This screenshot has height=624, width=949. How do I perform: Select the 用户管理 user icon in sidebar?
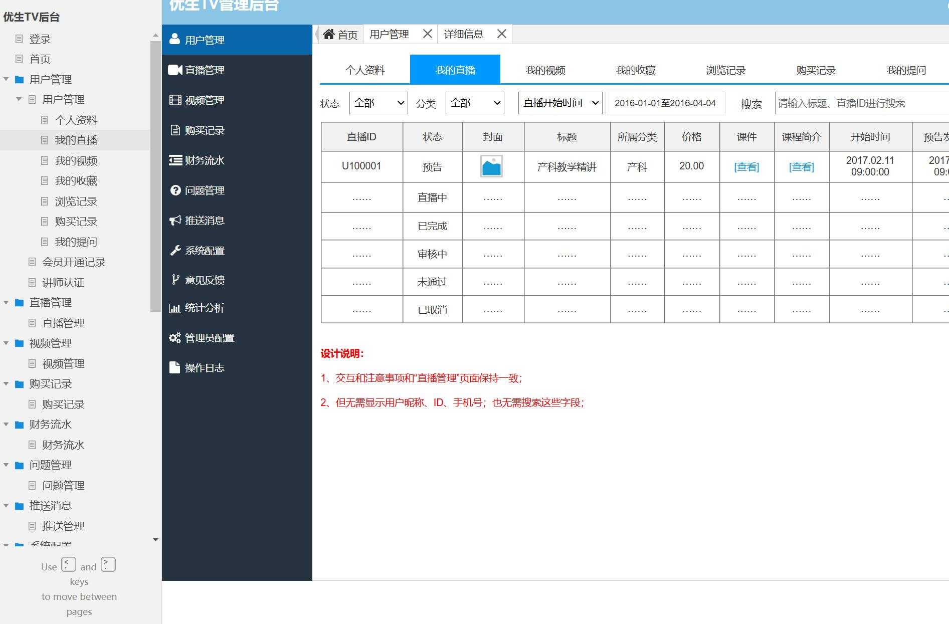point(174,38)
